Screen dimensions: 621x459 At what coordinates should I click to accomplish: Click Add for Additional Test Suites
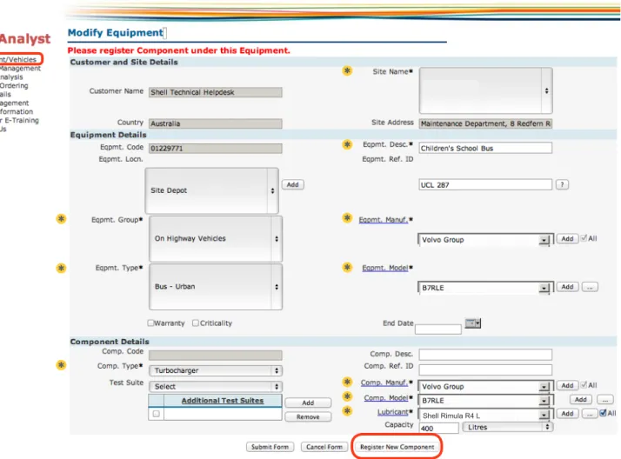tap(308, 402)
